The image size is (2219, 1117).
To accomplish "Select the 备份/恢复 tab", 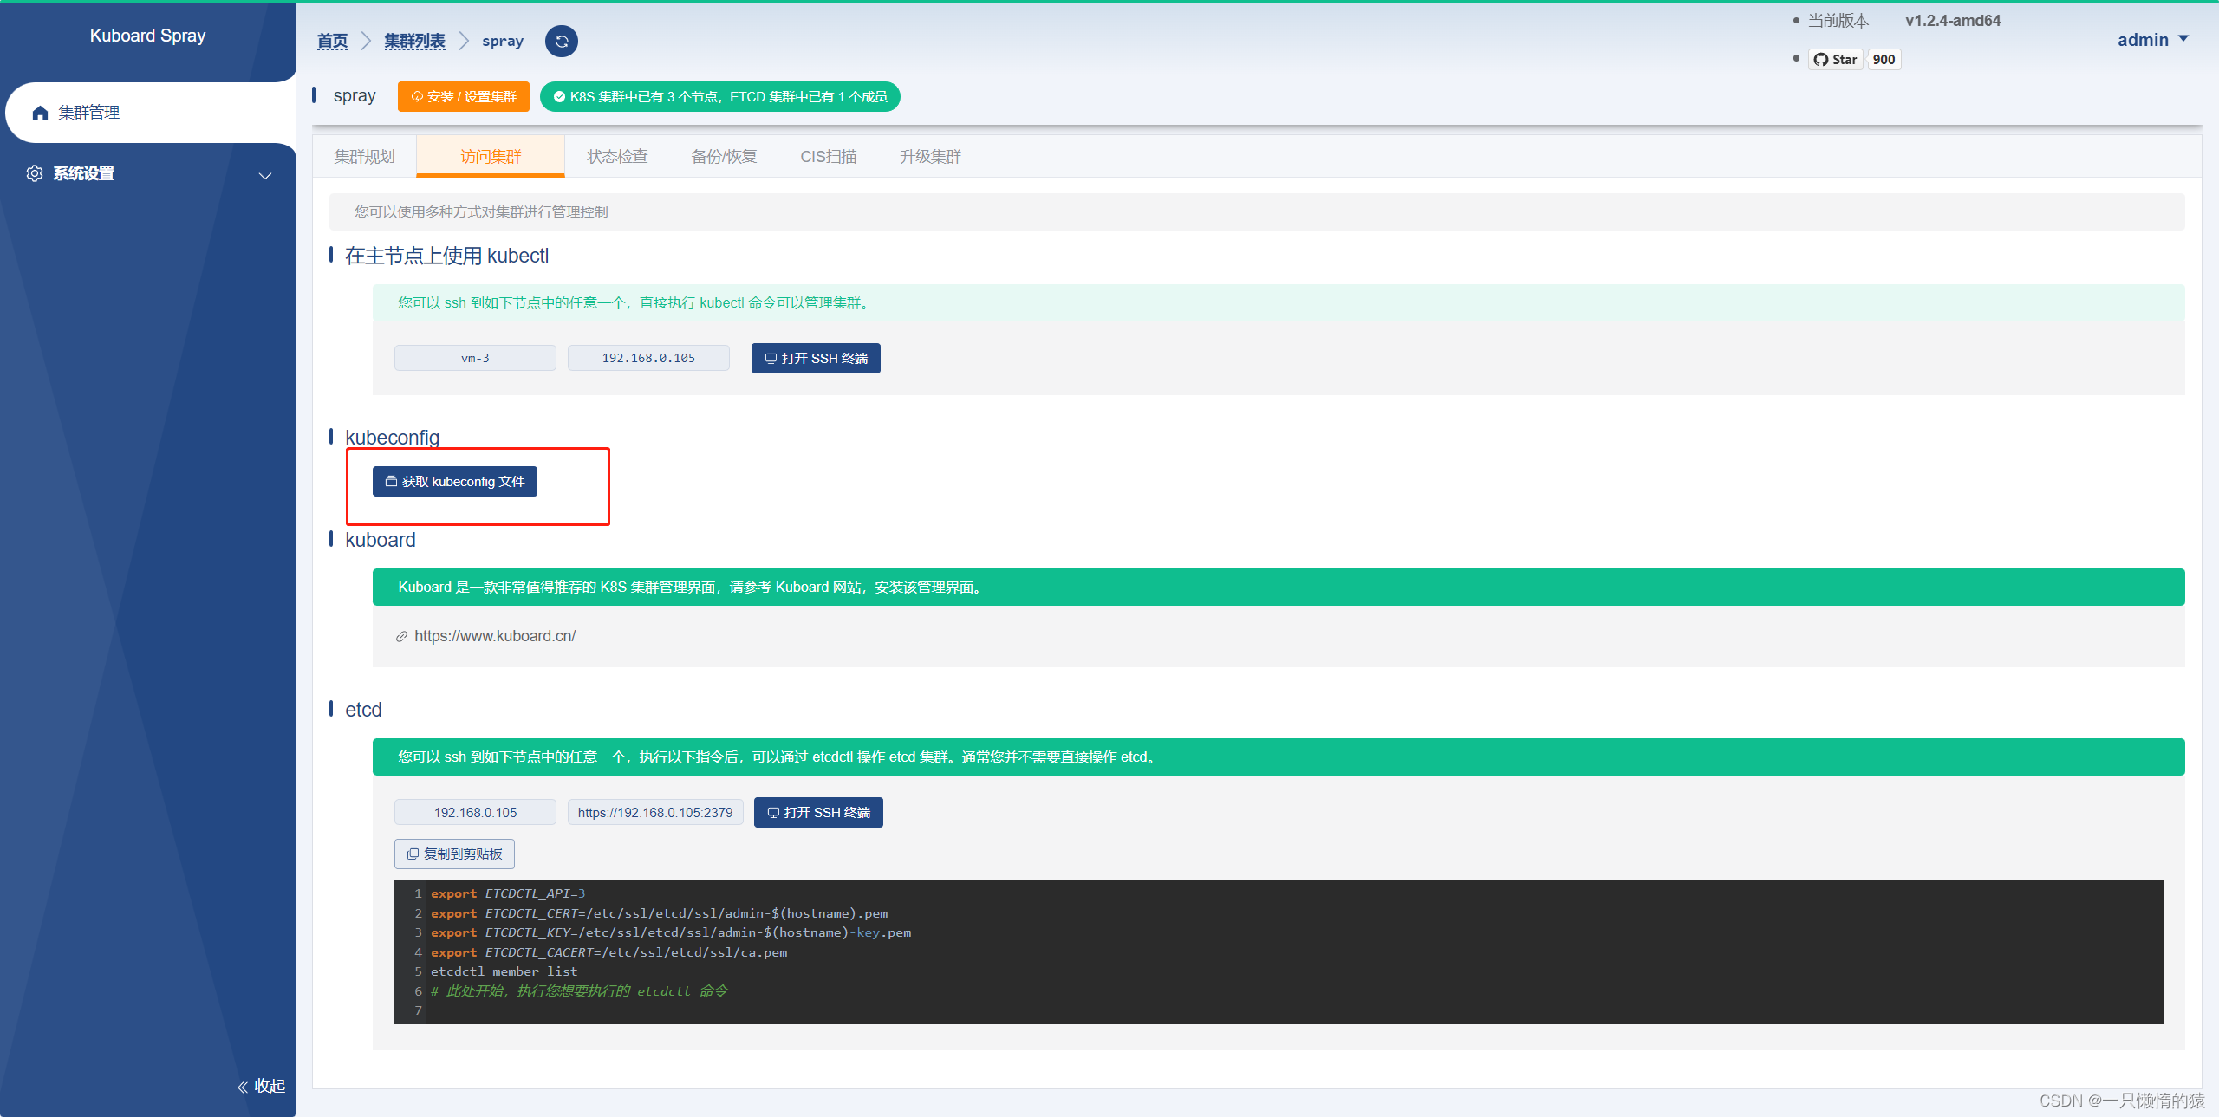I will (724, 157).
